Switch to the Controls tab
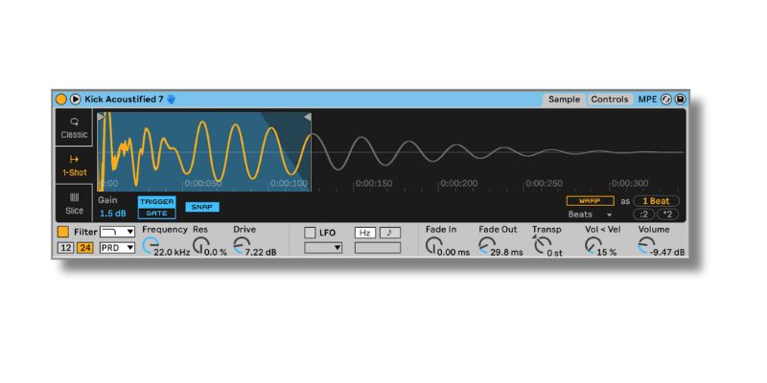Viewport: 767px width, 383px height. coord(610,100)
